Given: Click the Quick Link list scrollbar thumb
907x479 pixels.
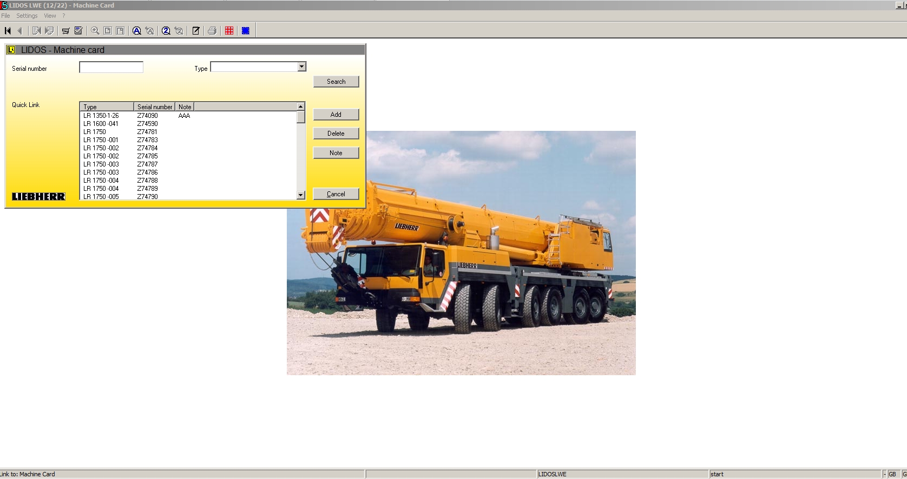Looking at the screenshot, I should point(301,117).
